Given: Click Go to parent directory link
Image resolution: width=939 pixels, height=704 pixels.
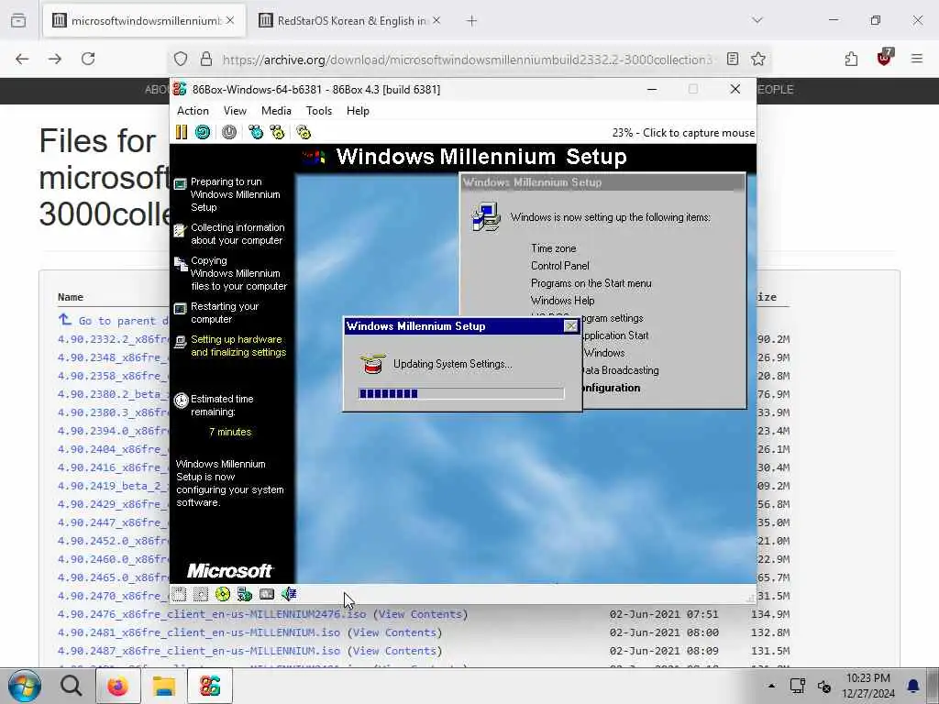Looking at the screenshot, I should pyautogui.click(x=114, y=320).
